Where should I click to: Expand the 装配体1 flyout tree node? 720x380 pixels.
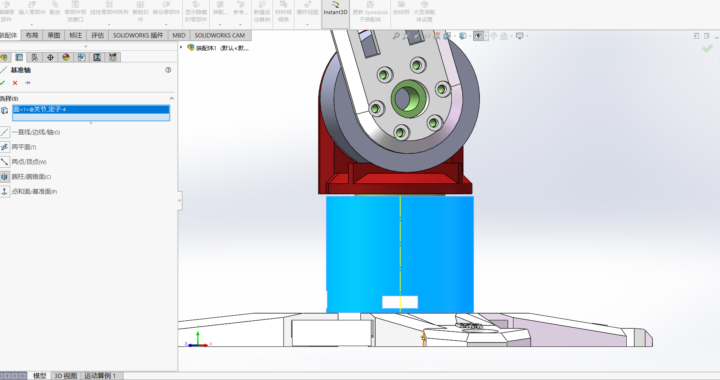(181, 47)
